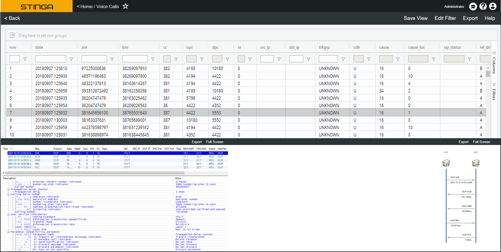Click the STINGA logo
The height and width of the screenshot is (252, 501).
pos(37,7)
